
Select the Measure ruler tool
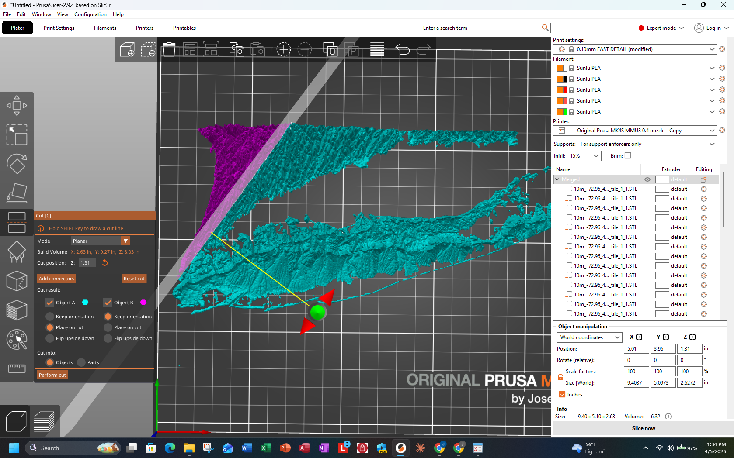click(17, 368)
